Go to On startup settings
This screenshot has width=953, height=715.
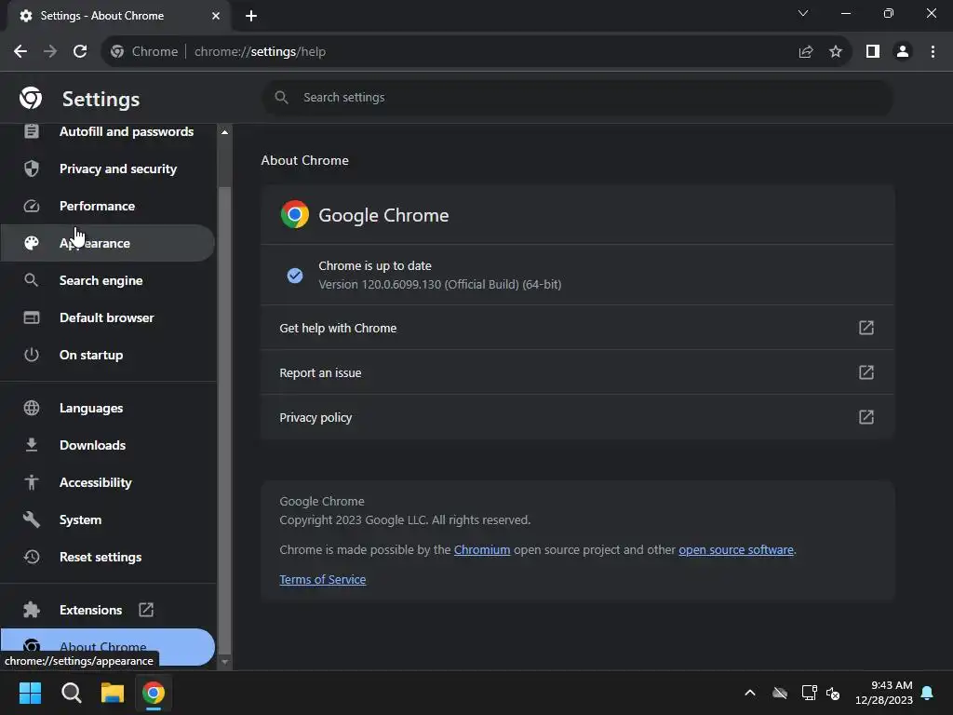click(108, 355)
